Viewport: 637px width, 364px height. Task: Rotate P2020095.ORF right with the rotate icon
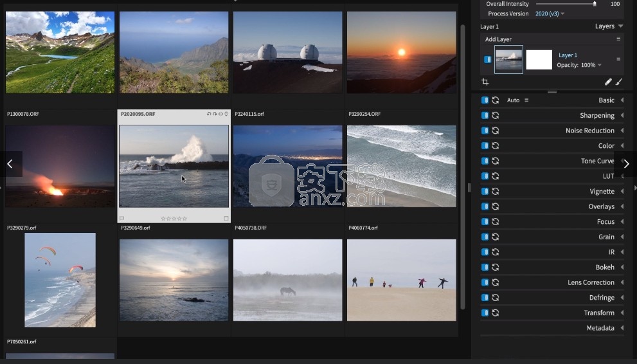(x=215, y=114)
